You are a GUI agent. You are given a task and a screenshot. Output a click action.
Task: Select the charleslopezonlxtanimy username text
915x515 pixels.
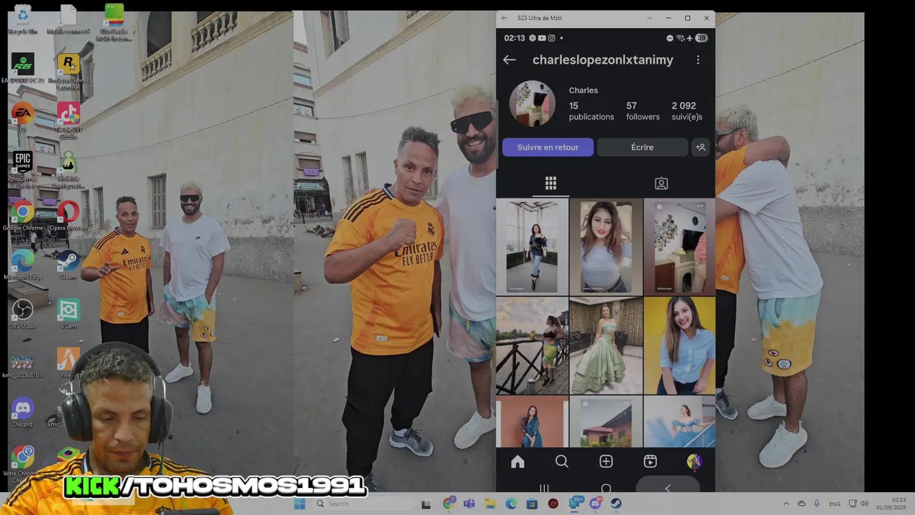coord(603,60)
